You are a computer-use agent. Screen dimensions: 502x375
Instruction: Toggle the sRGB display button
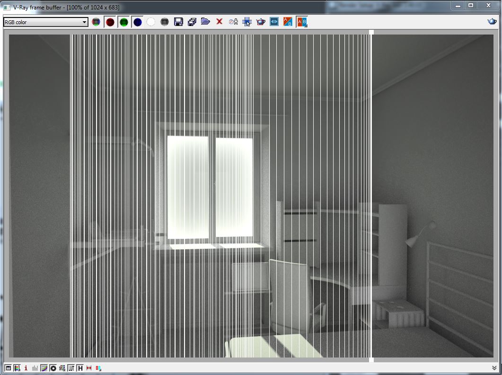[62, 368]
